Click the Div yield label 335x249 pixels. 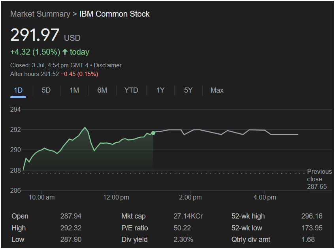(x=134, y=239)
